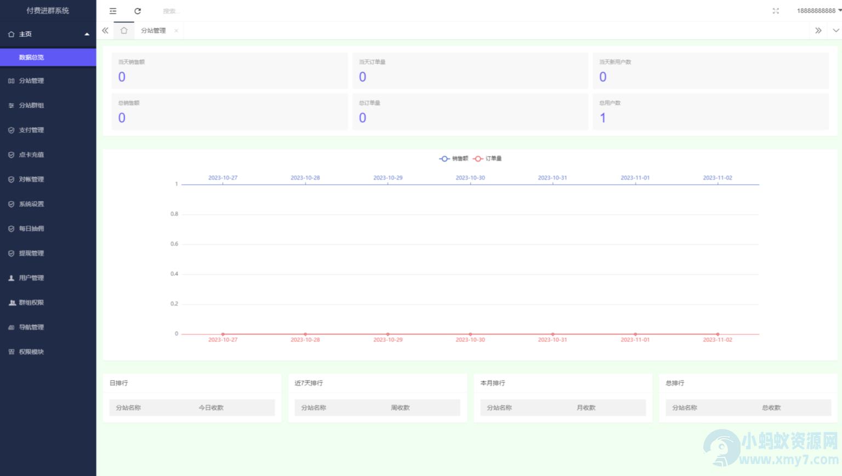
Task: Click the 当天新用户数 stat card
Action: (710, 71)
